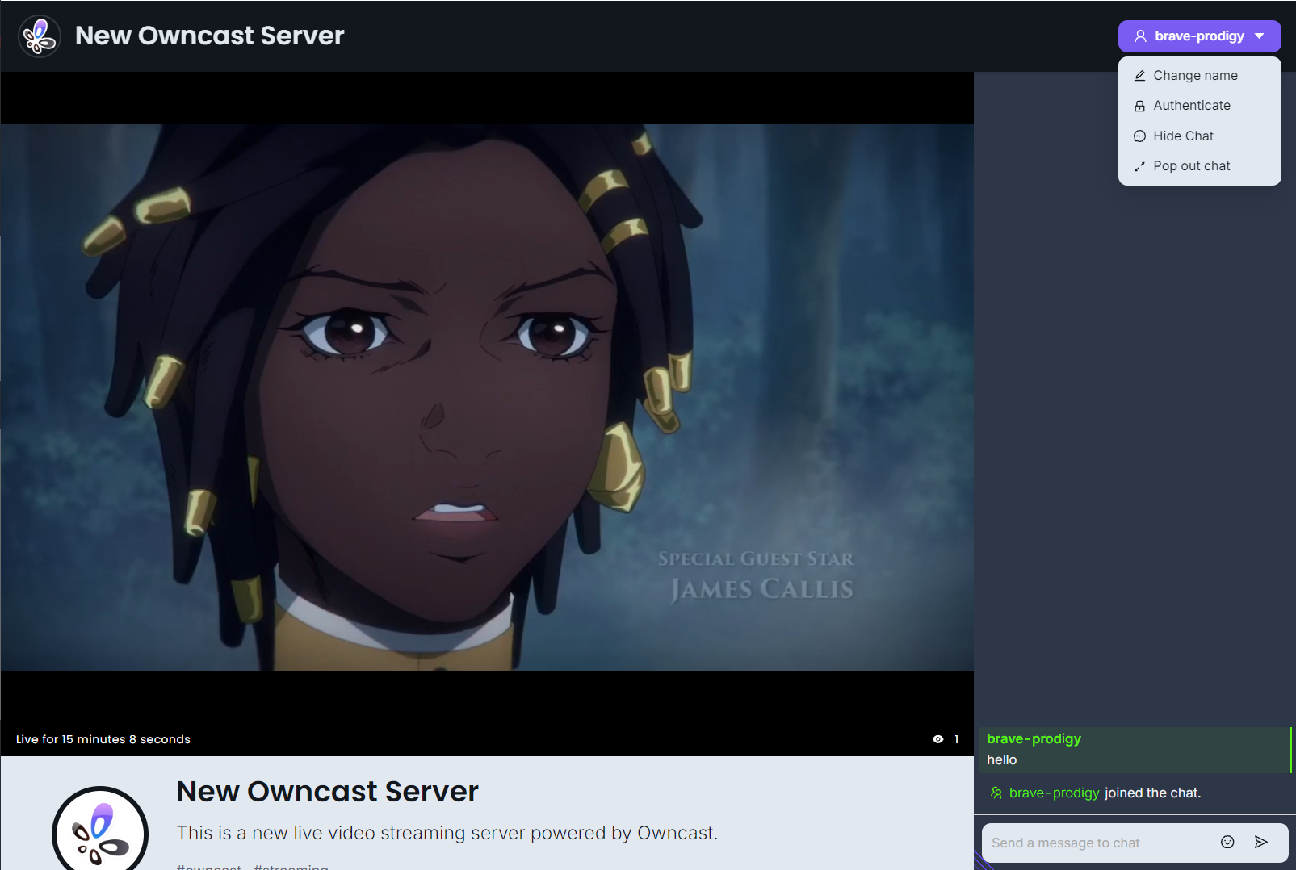Screen dimensions: 1296x870
Task: Click the 'hello' chat message
Action: (1002, 759)
